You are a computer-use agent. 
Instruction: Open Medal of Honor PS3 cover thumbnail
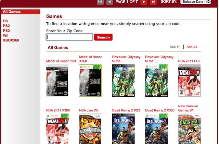coord(57,81)
